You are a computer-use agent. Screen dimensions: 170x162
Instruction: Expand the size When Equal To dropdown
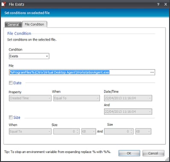(x=30, y=132)
